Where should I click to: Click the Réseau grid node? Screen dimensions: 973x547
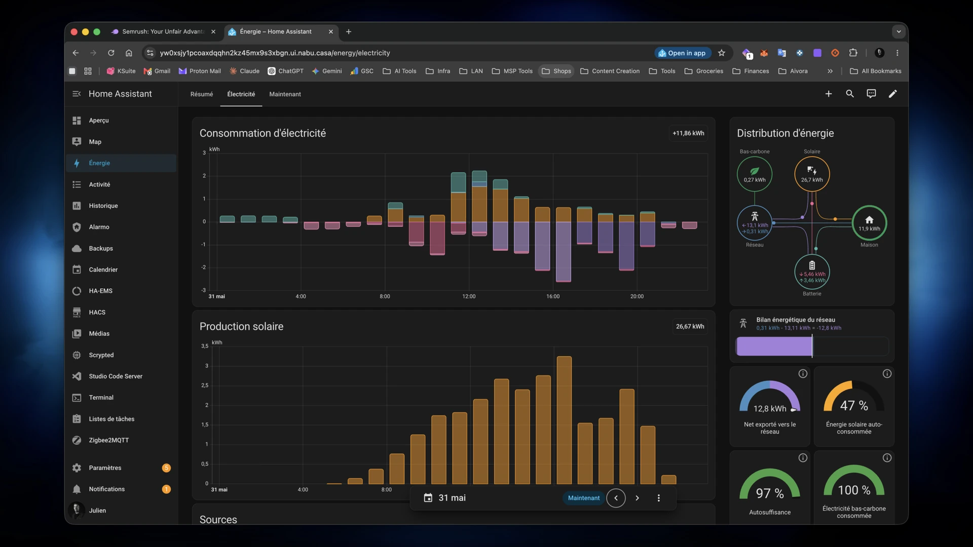[x=755, y=223]
